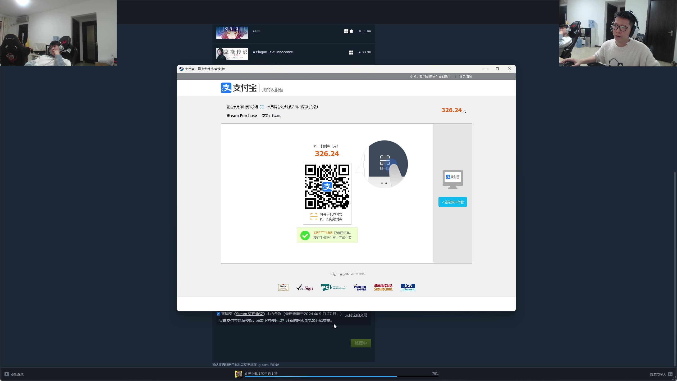Click the downloading game icon in the footer

(x=239, y=374)
